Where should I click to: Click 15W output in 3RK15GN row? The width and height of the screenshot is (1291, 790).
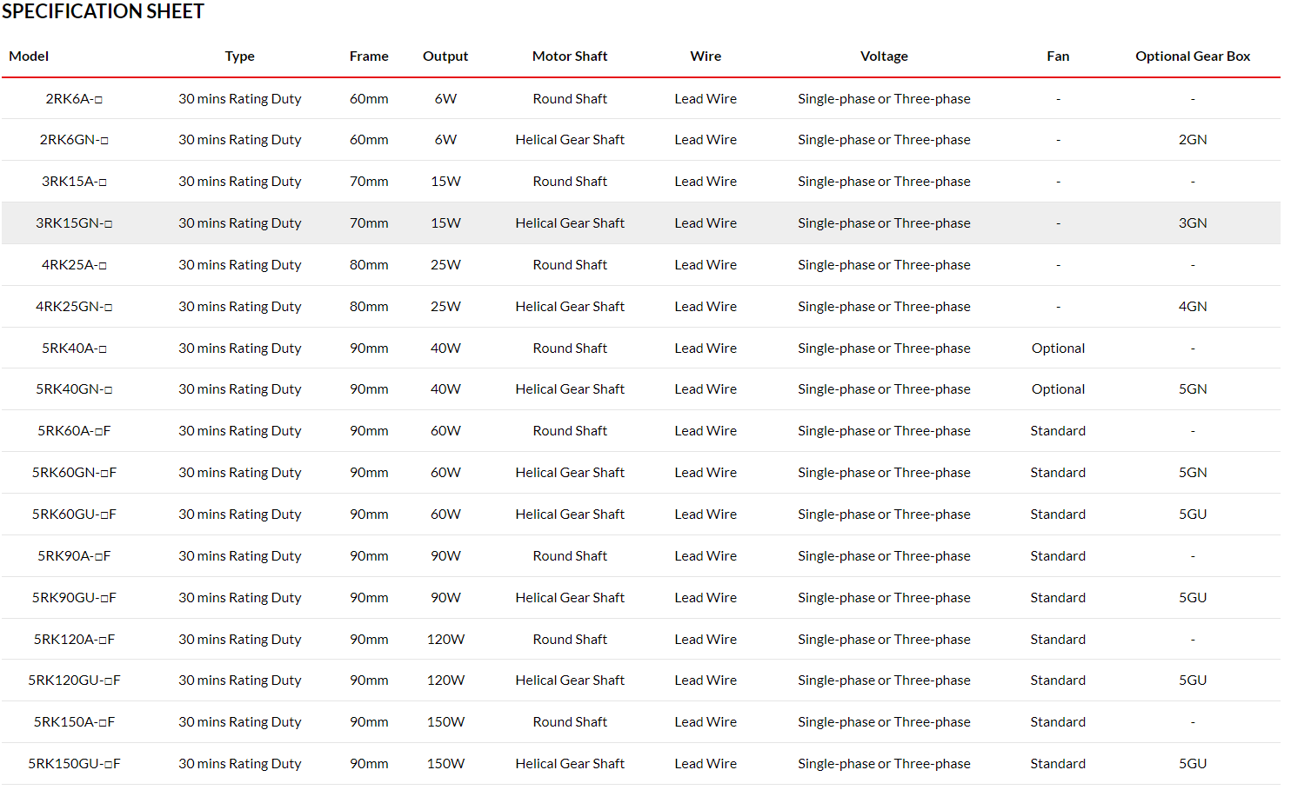click(x=445, y=223)
